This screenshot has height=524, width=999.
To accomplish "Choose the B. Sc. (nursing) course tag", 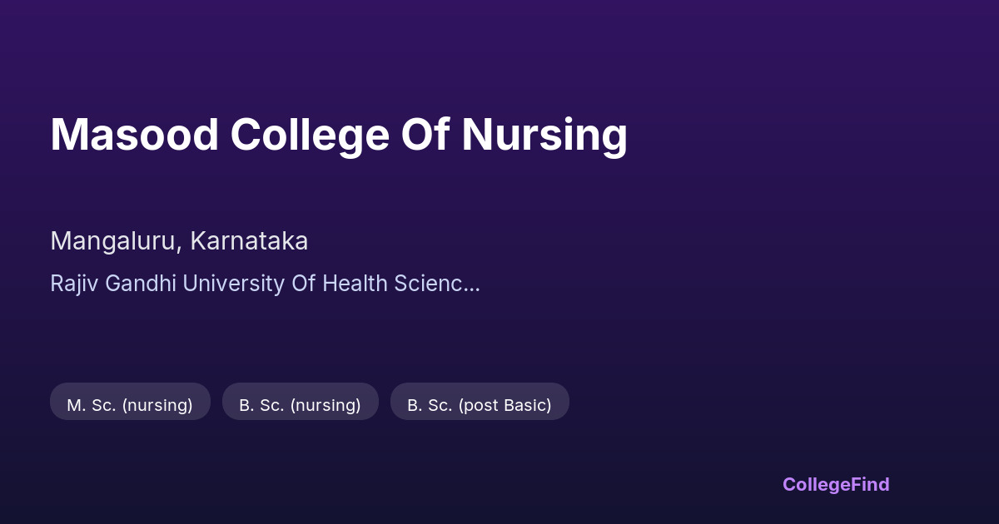I will point(300,405).
